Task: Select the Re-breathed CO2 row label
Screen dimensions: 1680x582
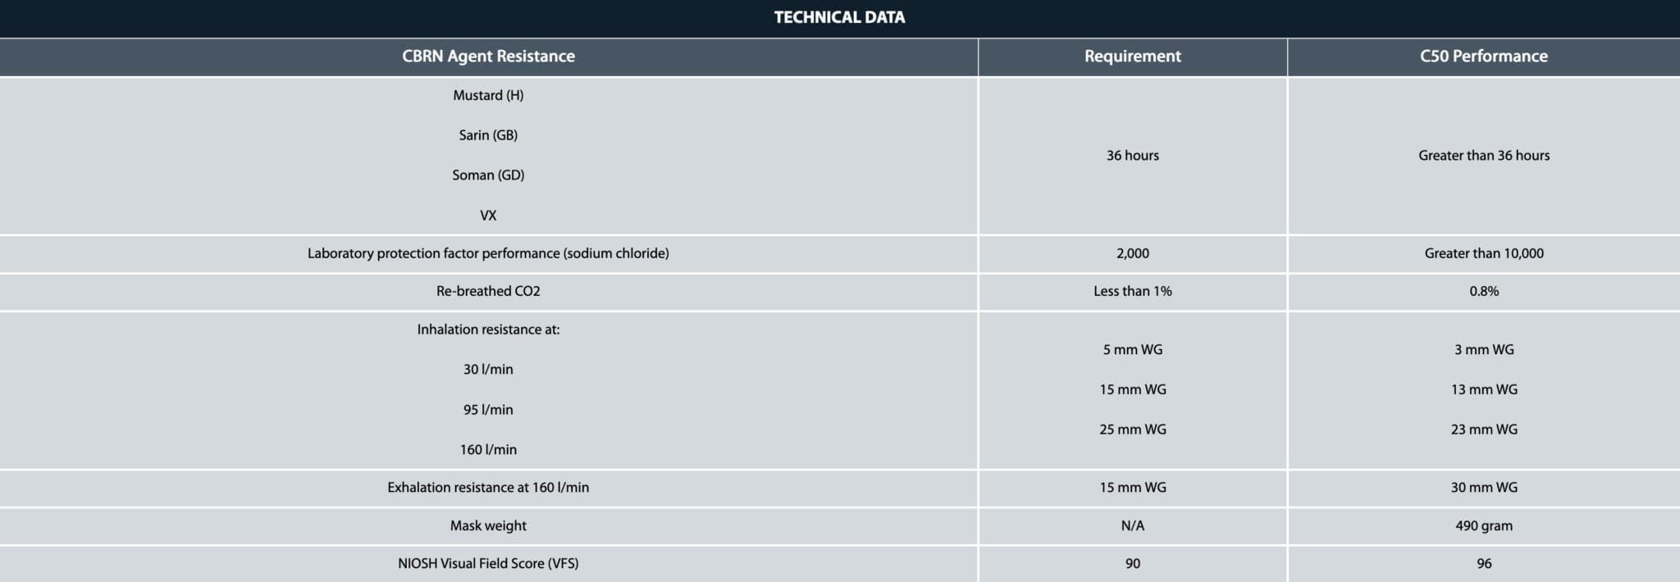Action: (488, 291)
